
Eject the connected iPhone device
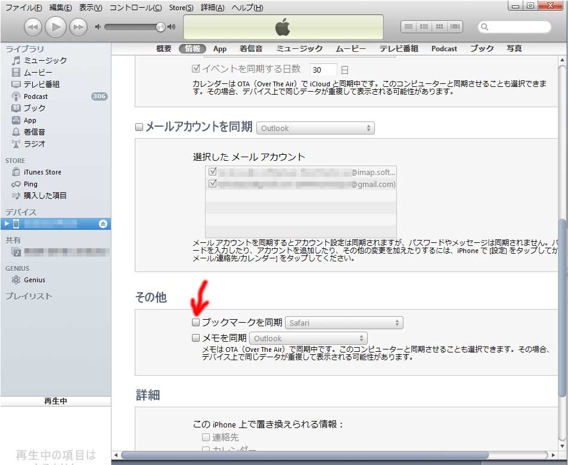pyautogui.click(x=103, y=224)
